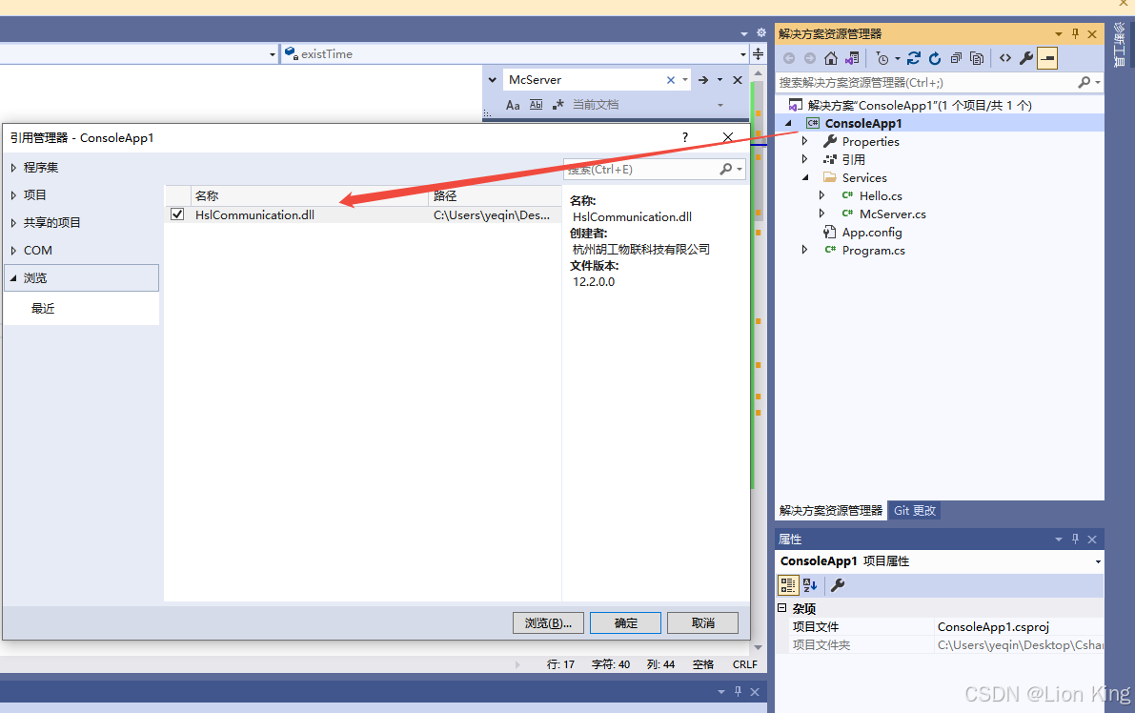Expand 程序集 category in Reference Manager
Image resolution: width=1135 pixels, height=713 pixels.
(x=13, y=167)
